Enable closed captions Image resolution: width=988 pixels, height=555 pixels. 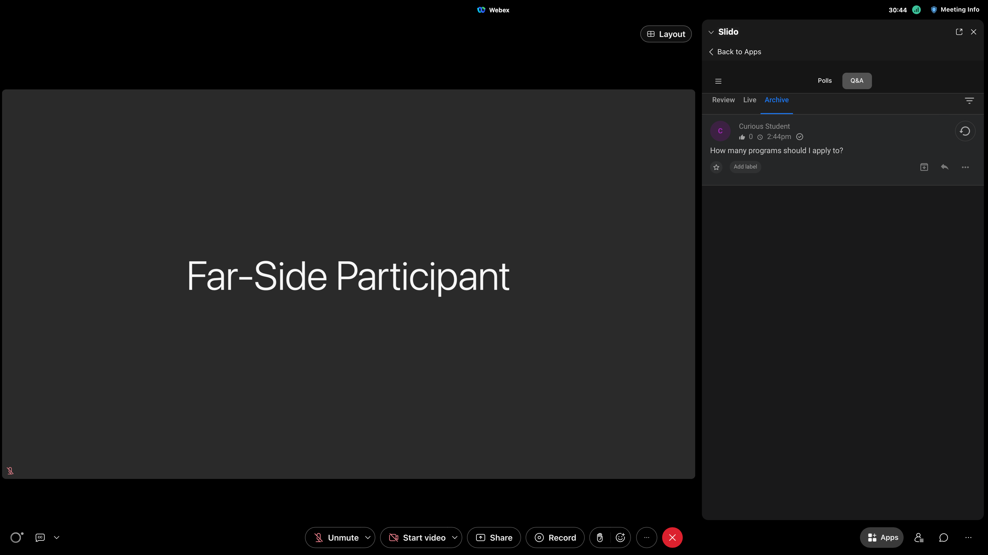point(40,537)
